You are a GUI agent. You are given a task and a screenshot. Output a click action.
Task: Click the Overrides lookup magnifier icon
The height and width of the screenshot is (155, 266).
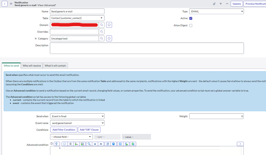[101, 32]
